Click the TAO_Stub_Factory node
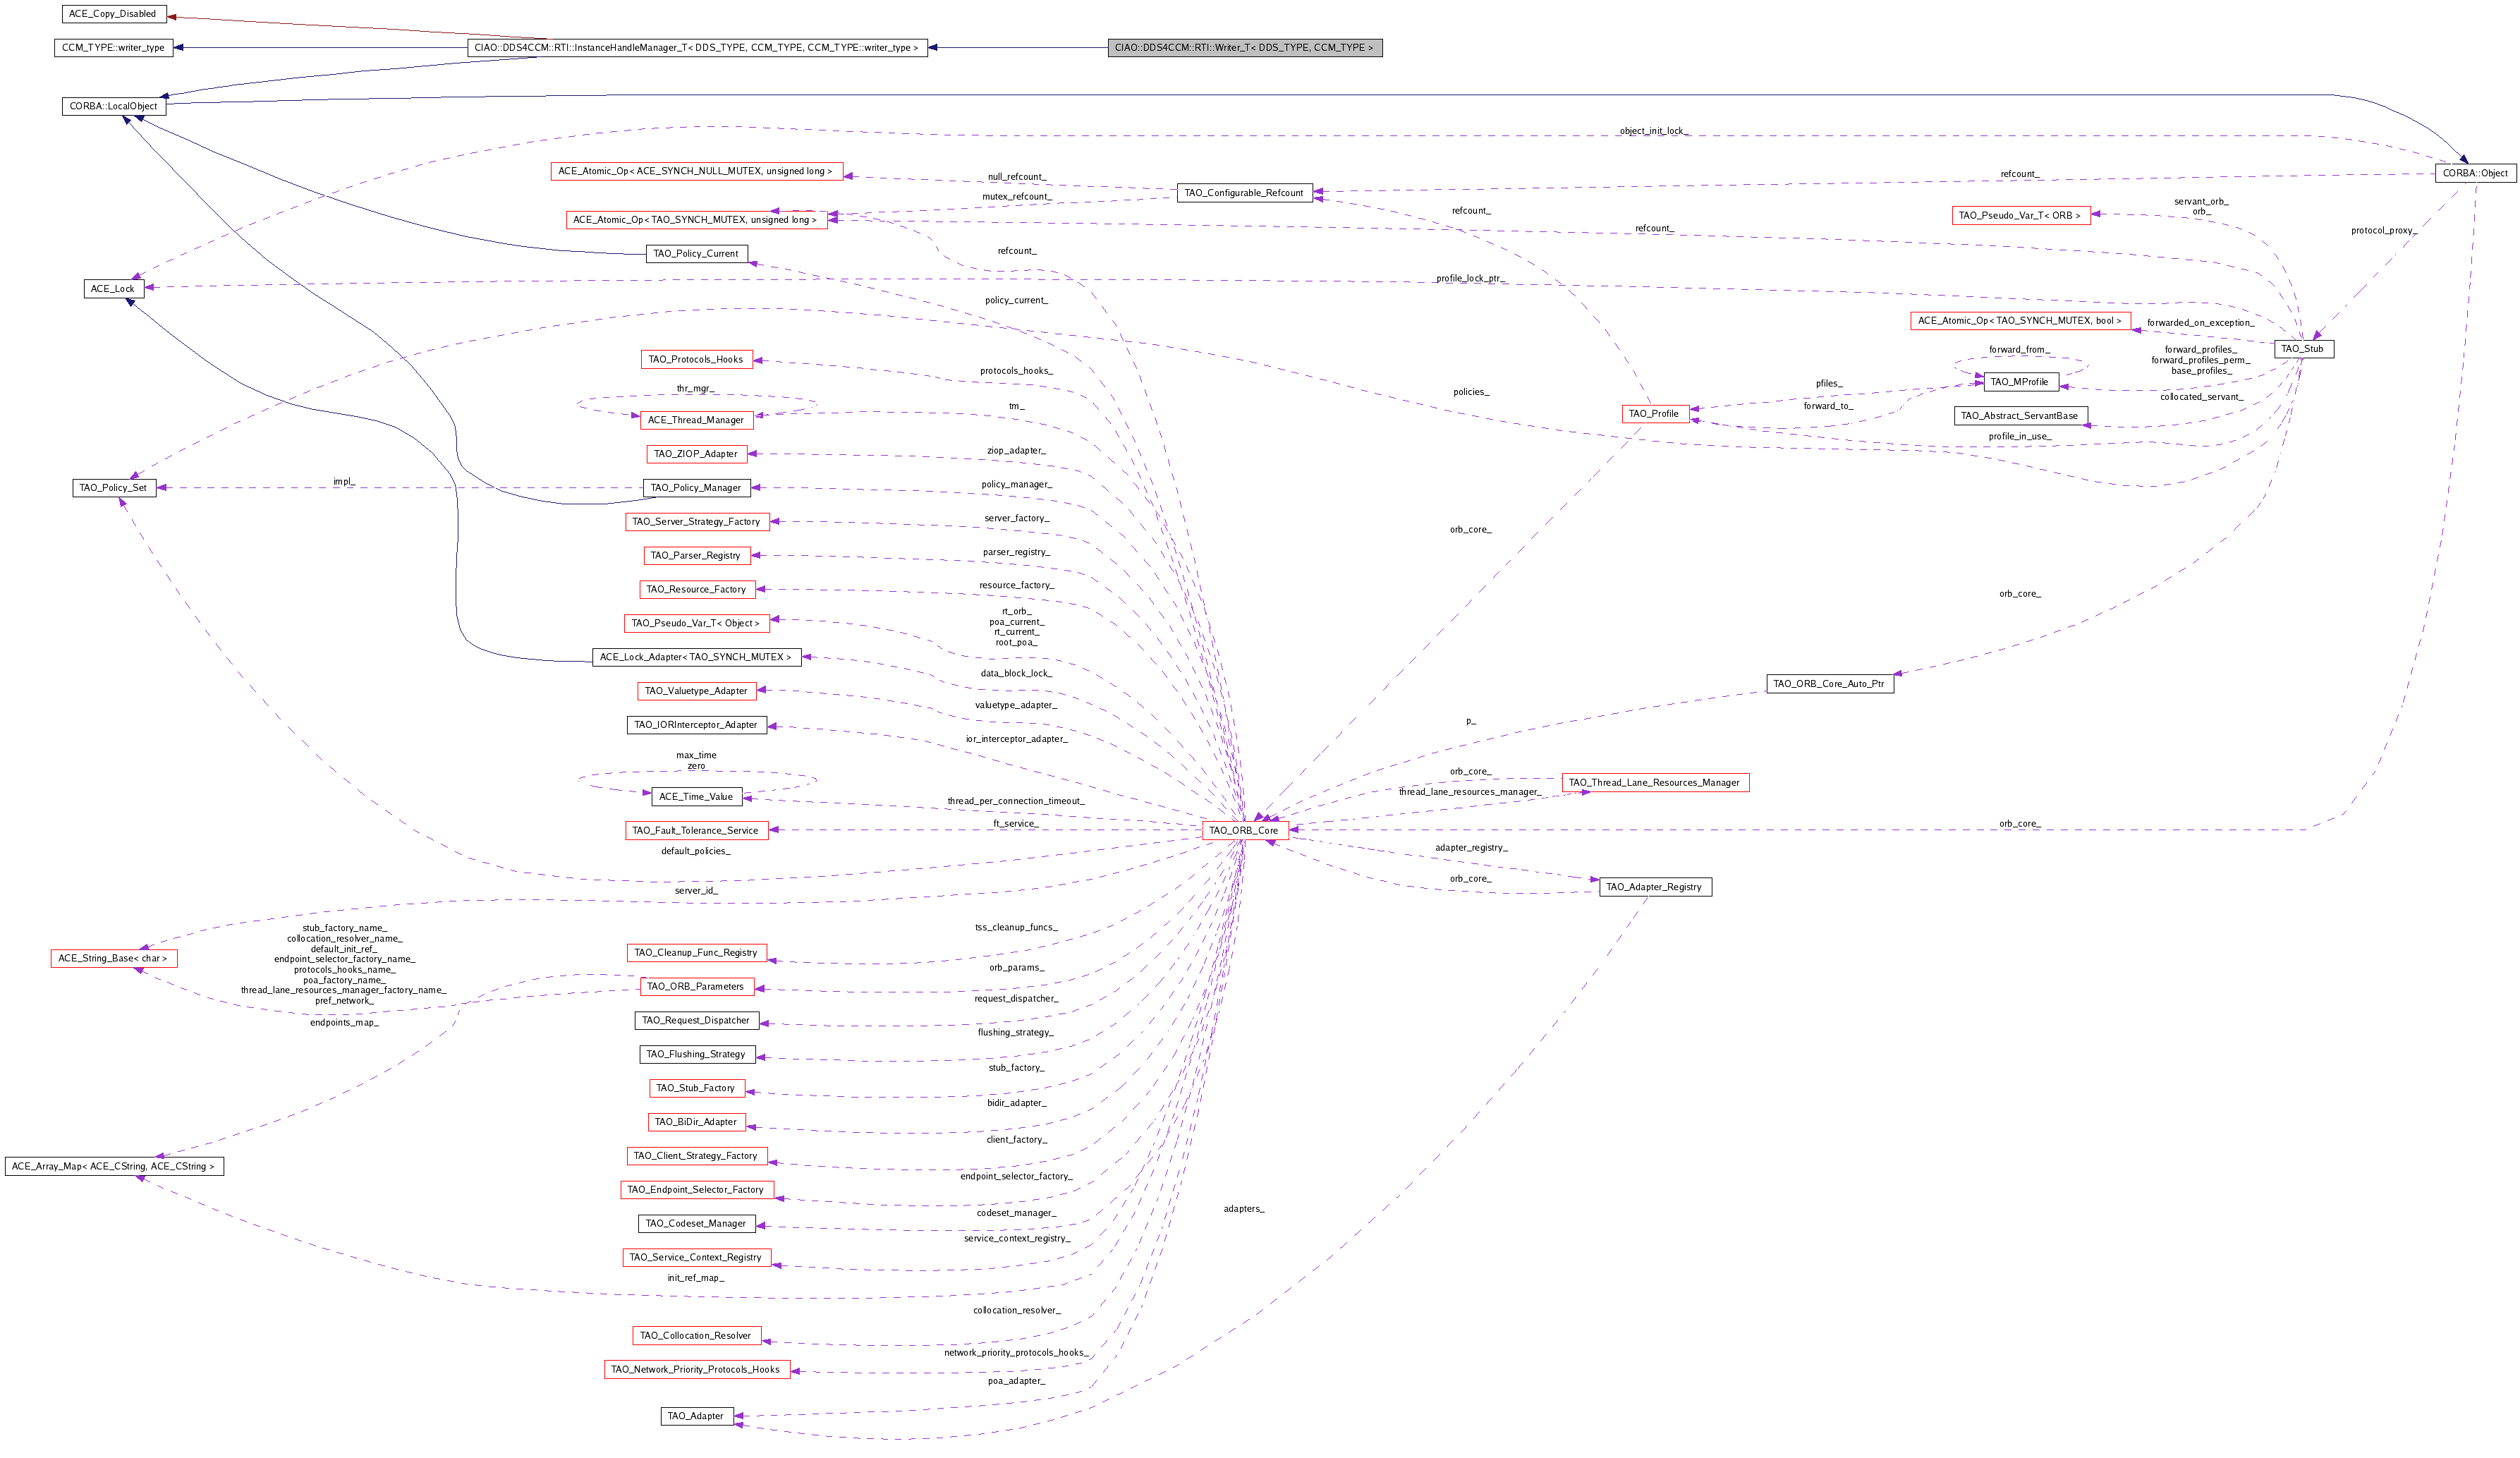This screenshot has height=1458, width=2520. click(696, 1089)
